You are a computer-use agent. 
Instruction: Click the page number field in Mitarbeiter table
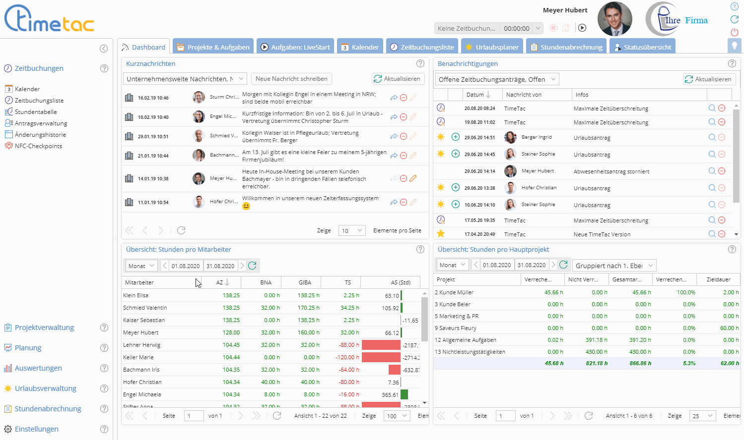(194, 416)
